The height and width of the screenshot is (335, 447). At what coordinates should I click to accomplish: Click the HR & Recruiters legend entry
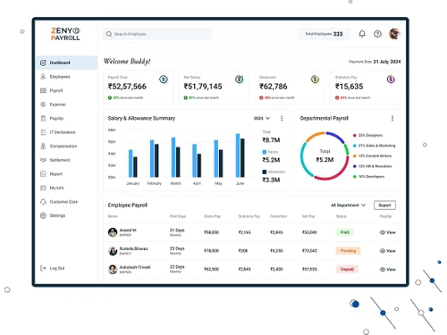tap(373, 166)
